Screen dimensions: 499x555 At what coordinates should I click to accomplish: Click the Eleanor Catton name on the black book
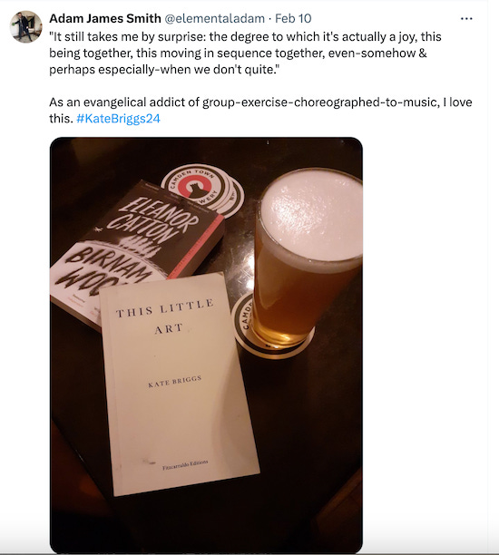click(x=156, y=219)
